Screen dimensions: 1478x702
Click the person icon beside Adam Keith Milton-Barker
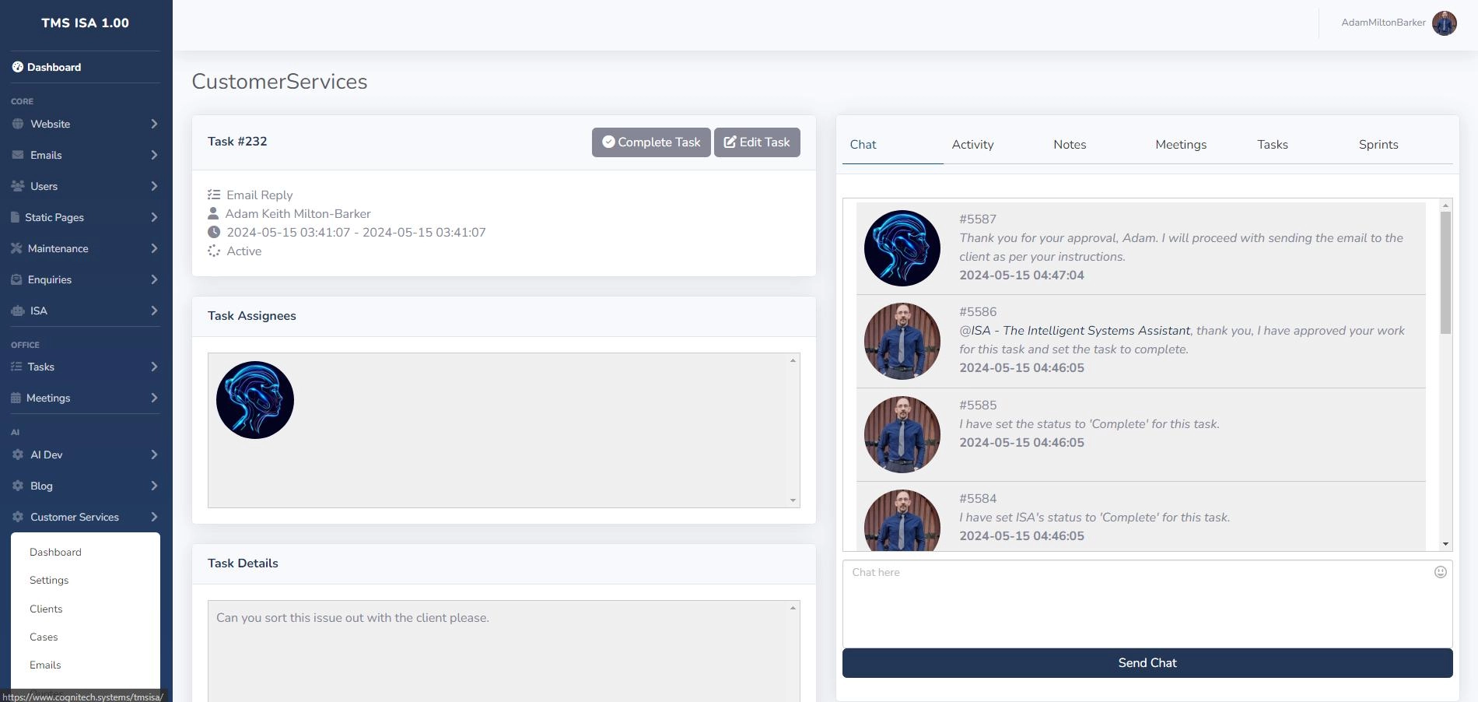(x=213, y=213)
